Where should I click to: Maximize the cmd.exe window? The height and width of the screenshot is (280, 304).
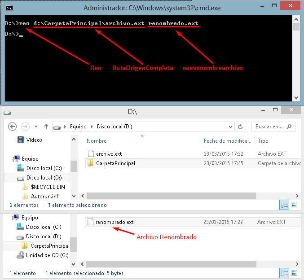click(x=274, y=6)
